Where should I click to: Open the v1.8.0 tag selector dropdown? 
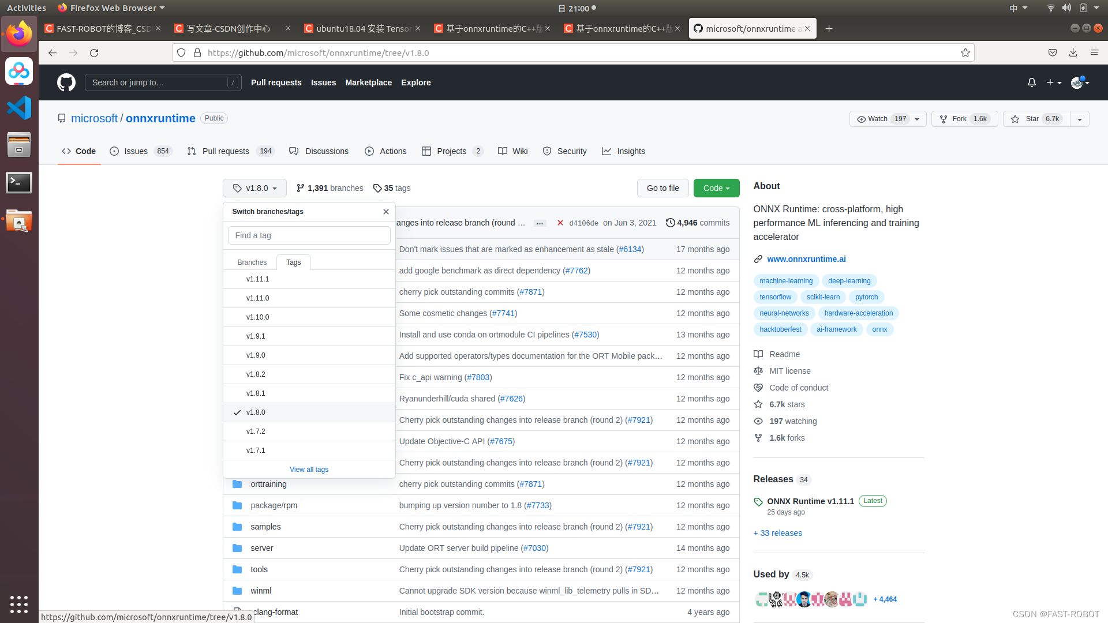[x=254, y=188]
